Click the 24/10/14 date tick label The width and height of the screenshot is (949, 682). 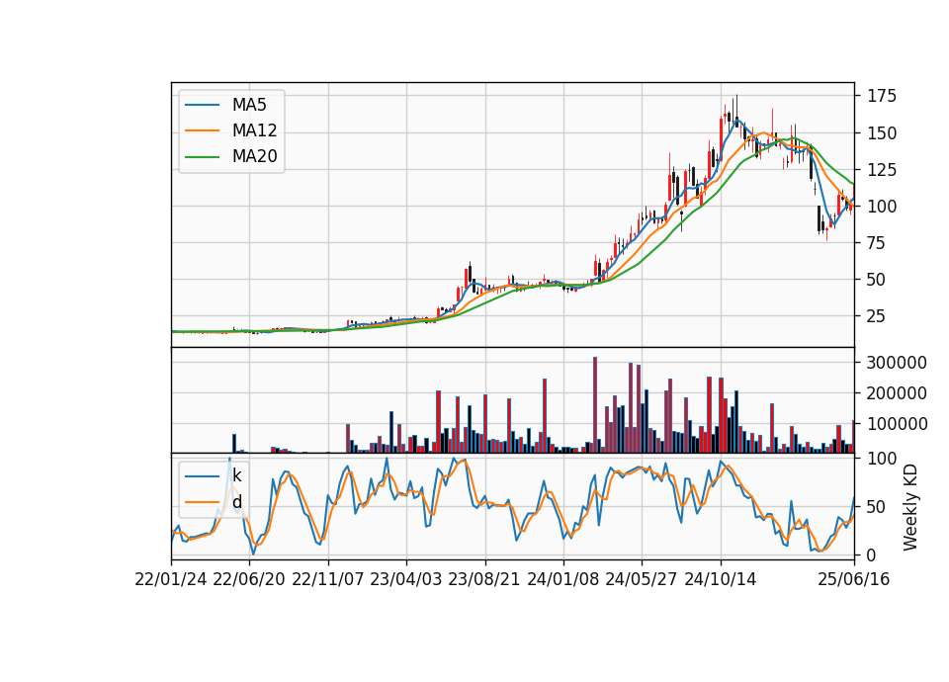coord(721,579)
